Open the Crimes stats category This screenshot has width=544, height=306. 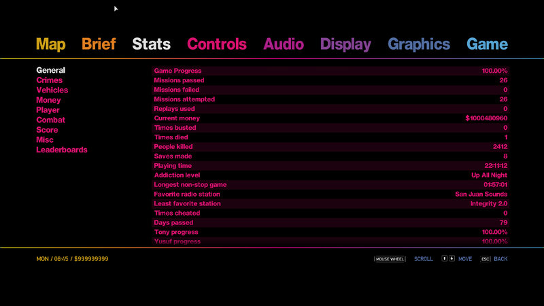[49, 80]
